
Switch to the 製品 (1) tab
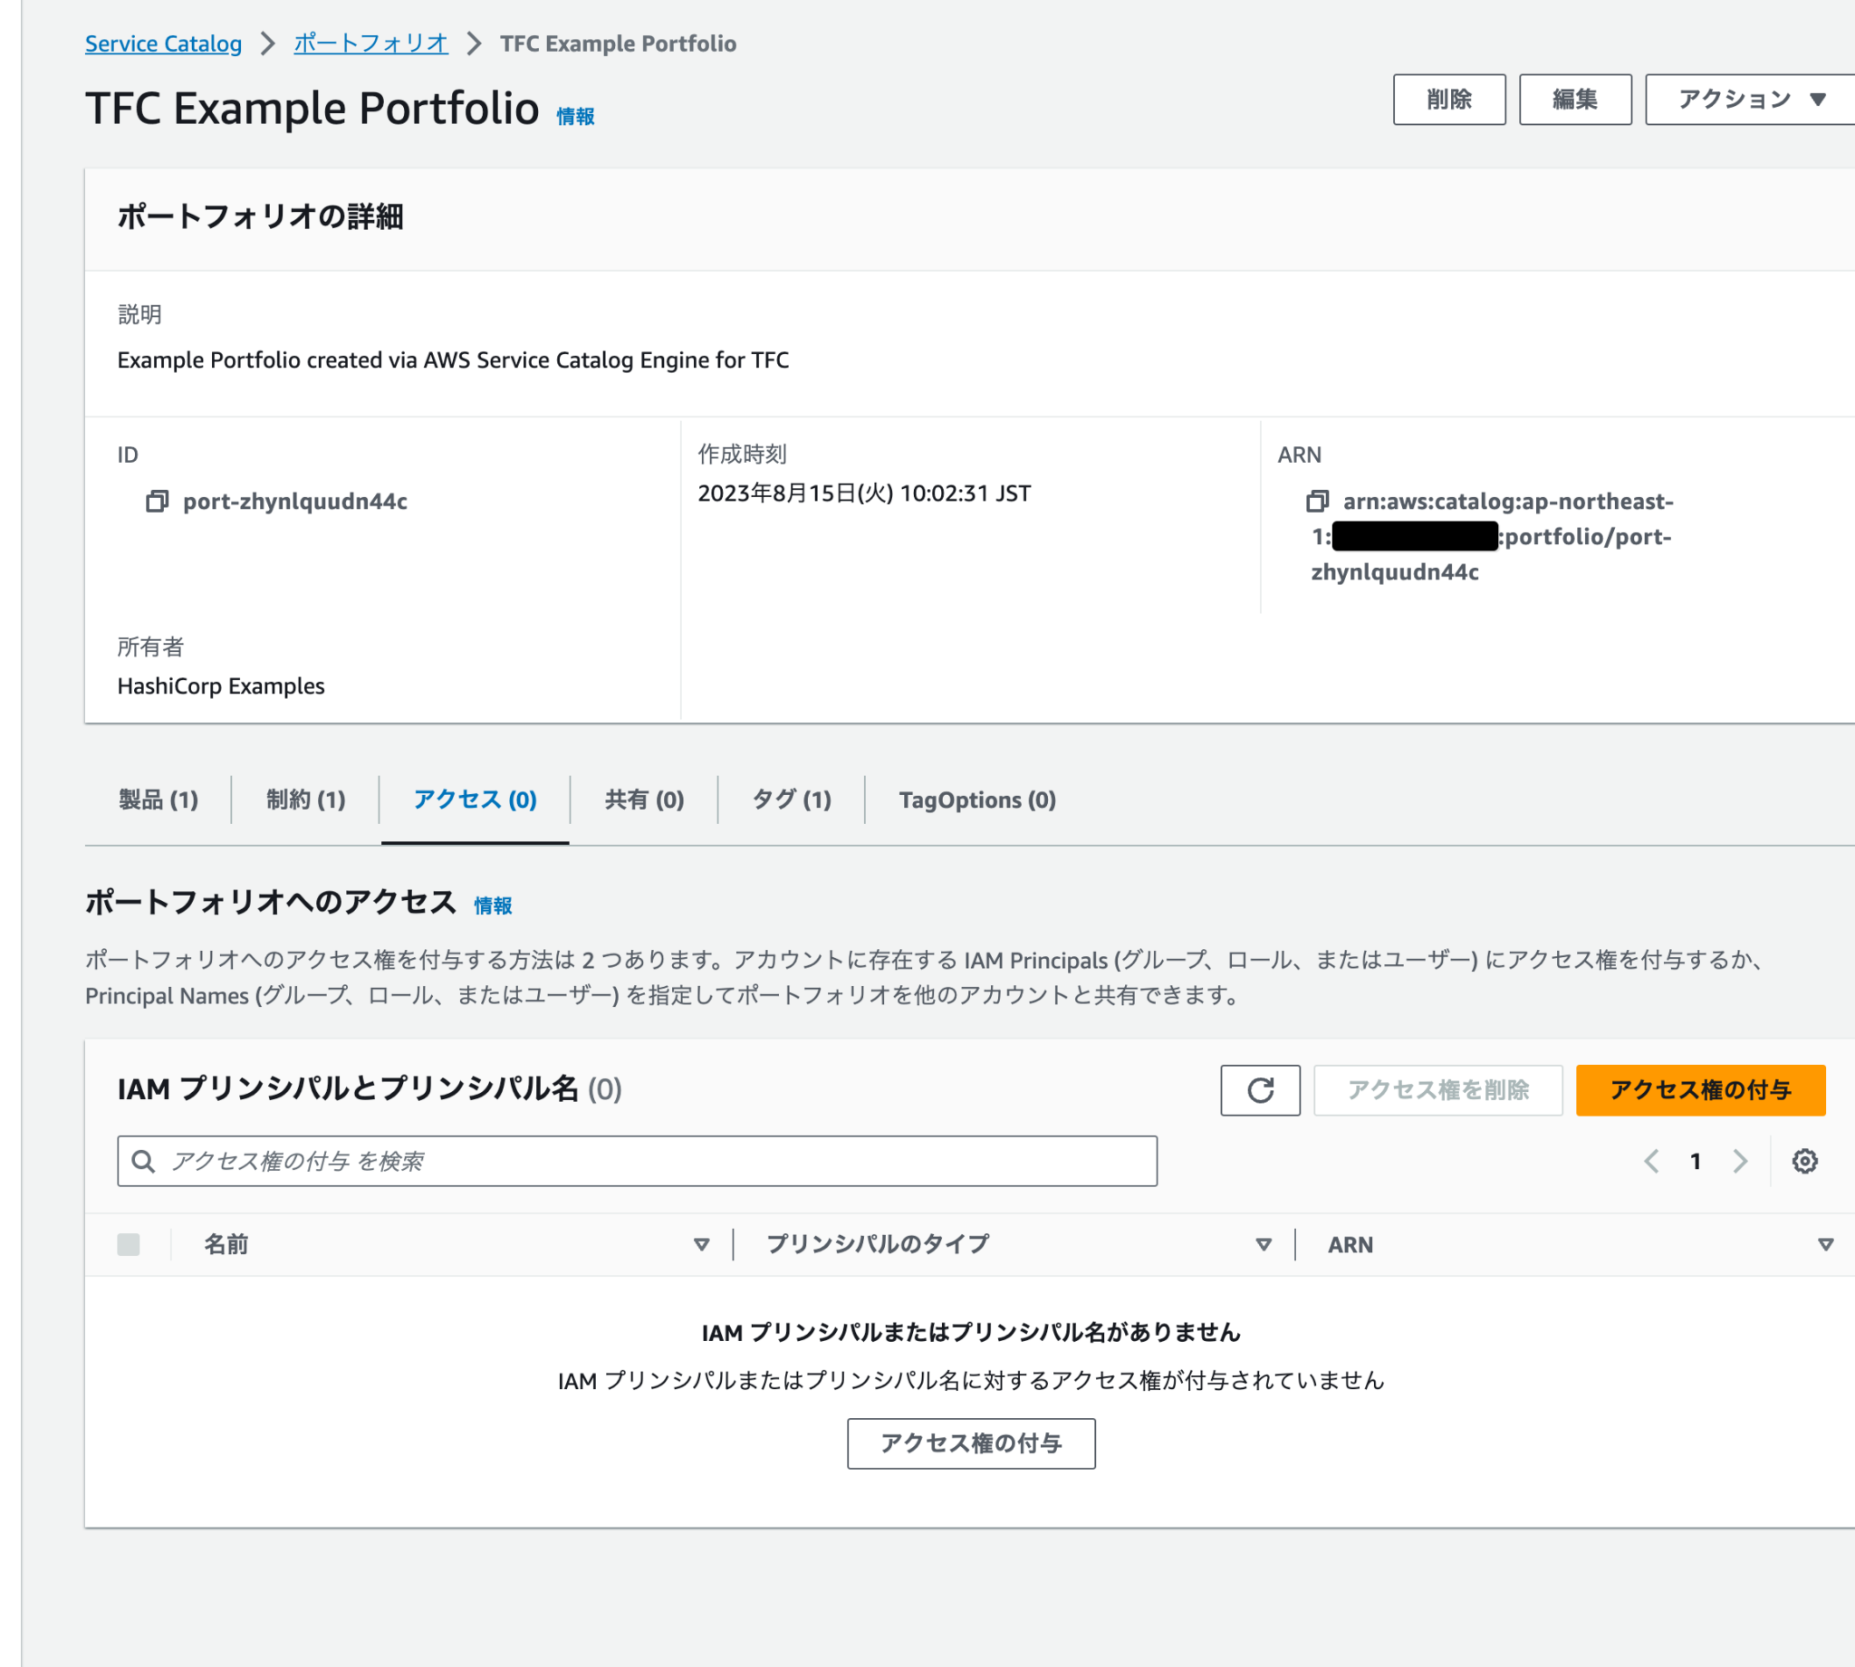click(159, 800)
